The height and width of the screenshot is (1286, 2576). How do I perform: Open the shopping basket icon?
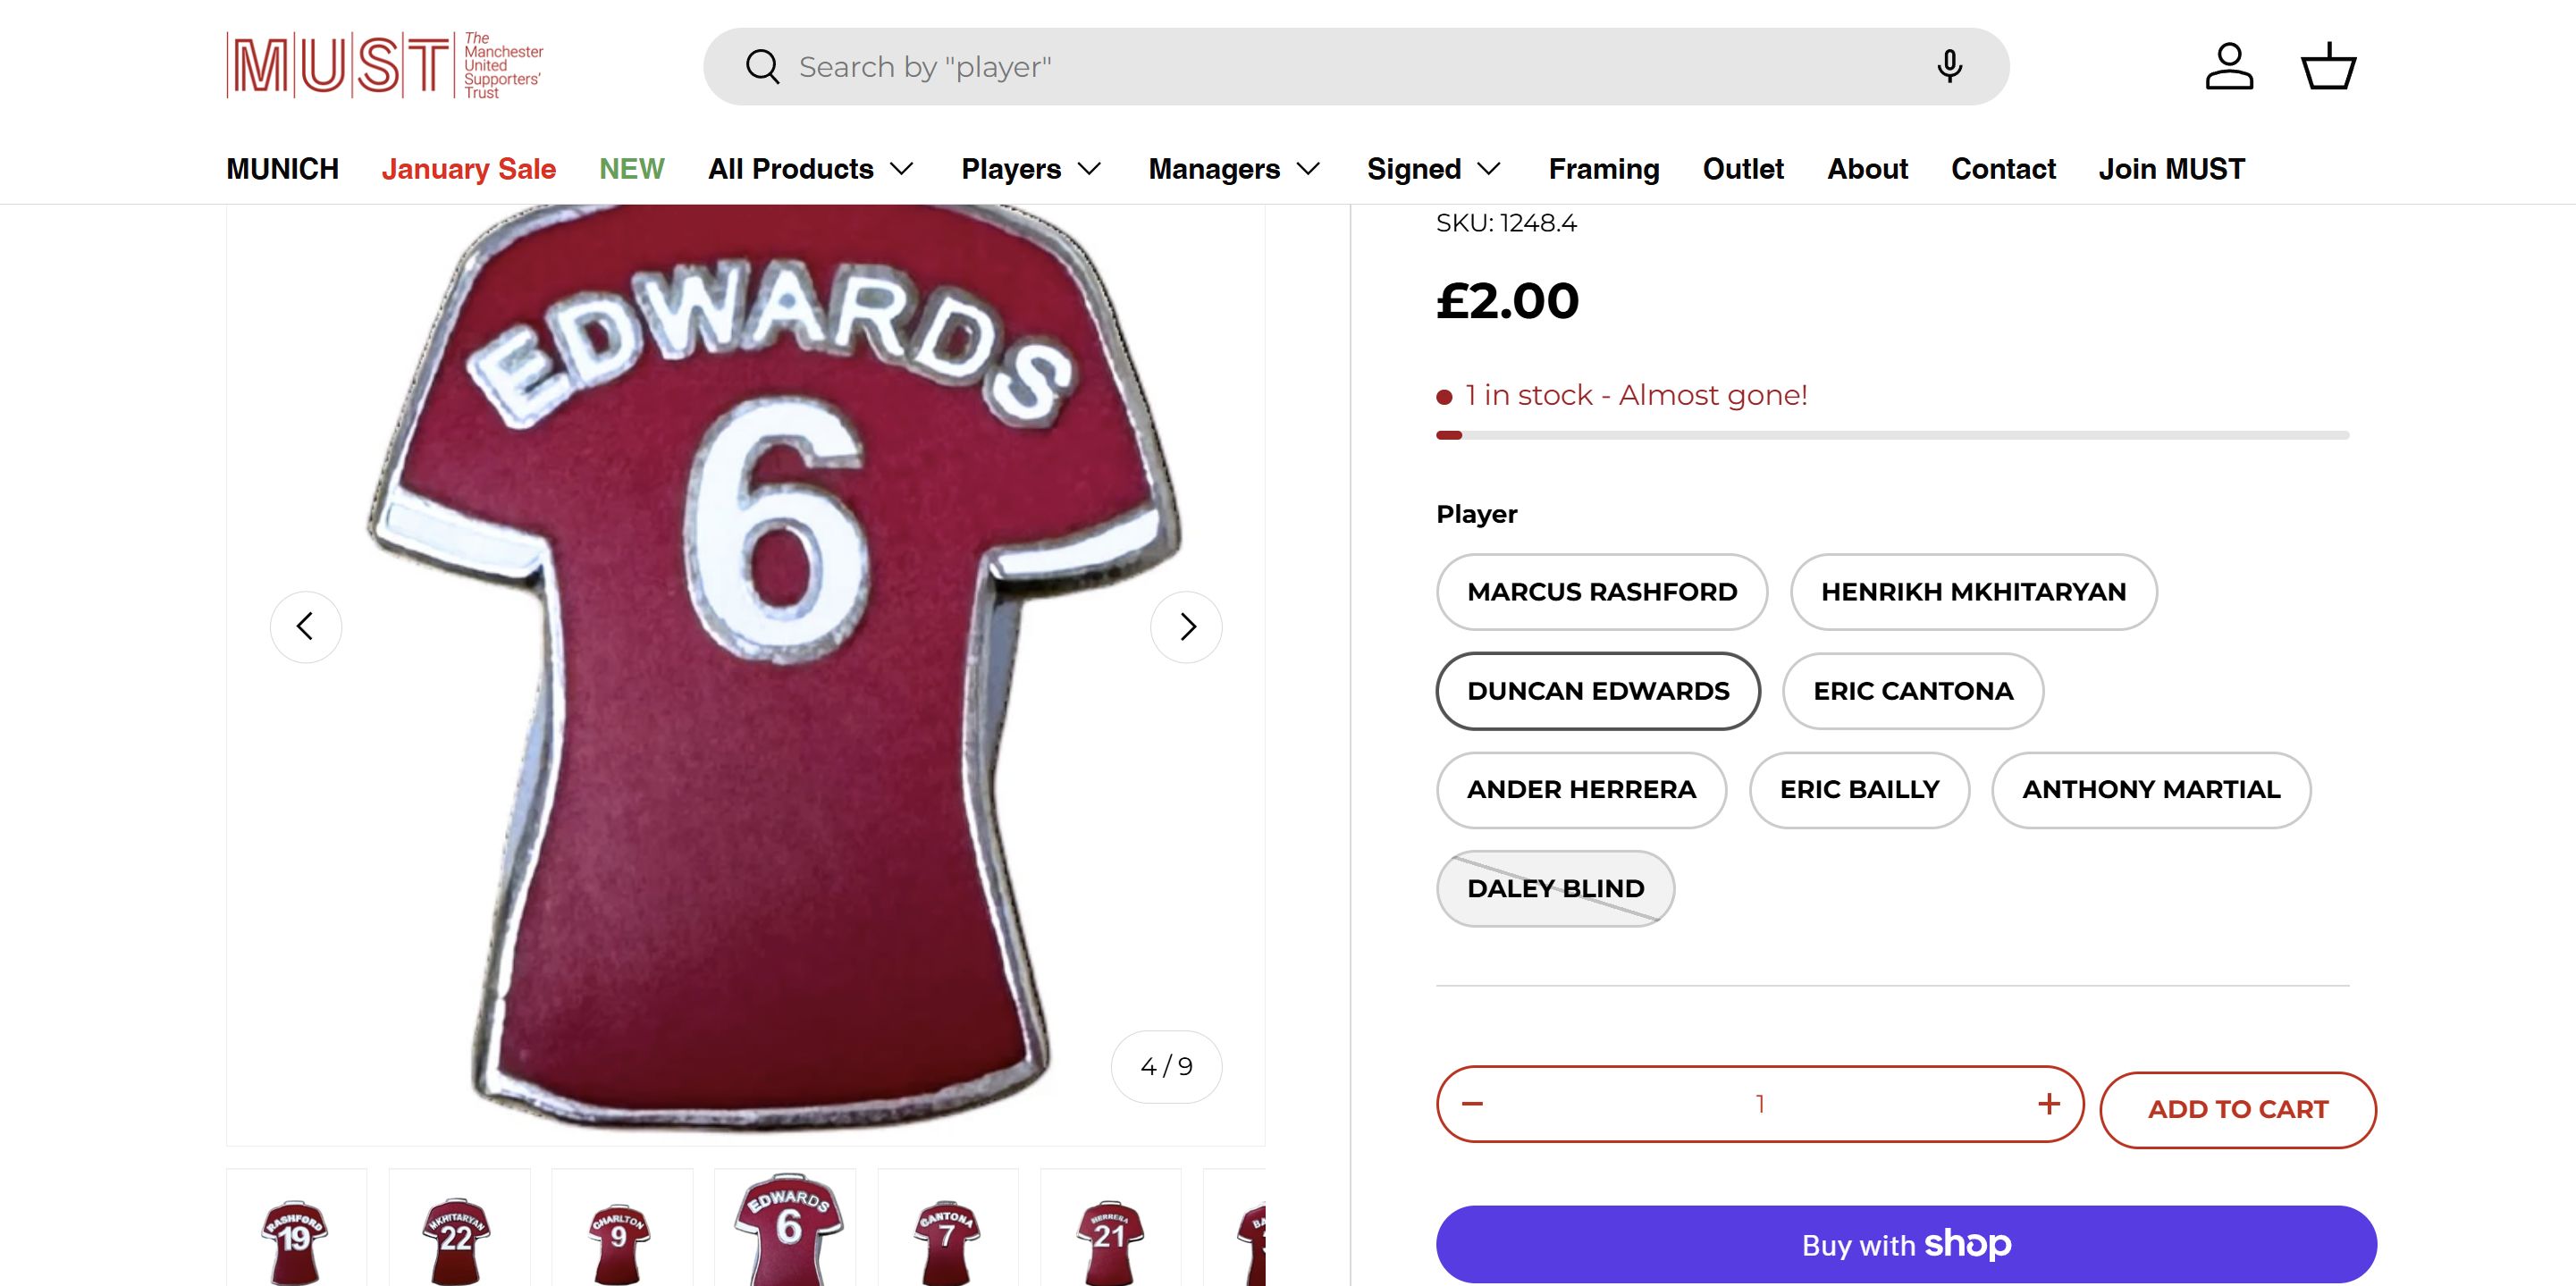[2328, 67]
